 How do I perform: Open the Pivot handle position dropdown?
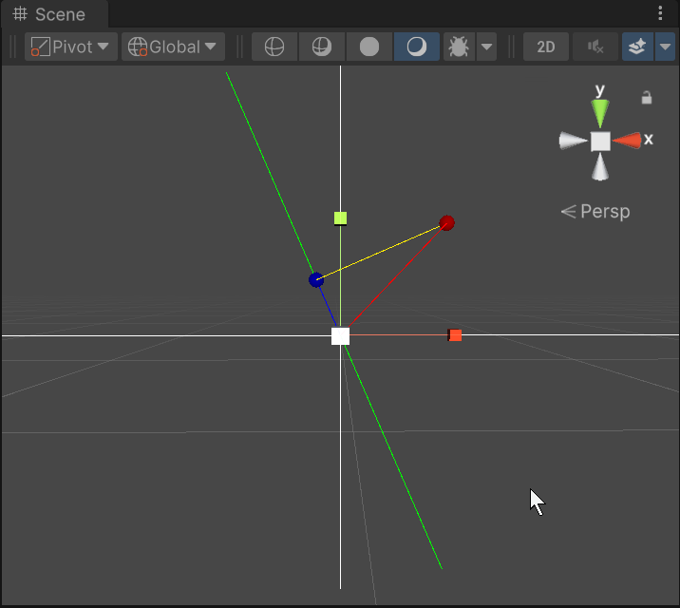click(x=70, y=47)
